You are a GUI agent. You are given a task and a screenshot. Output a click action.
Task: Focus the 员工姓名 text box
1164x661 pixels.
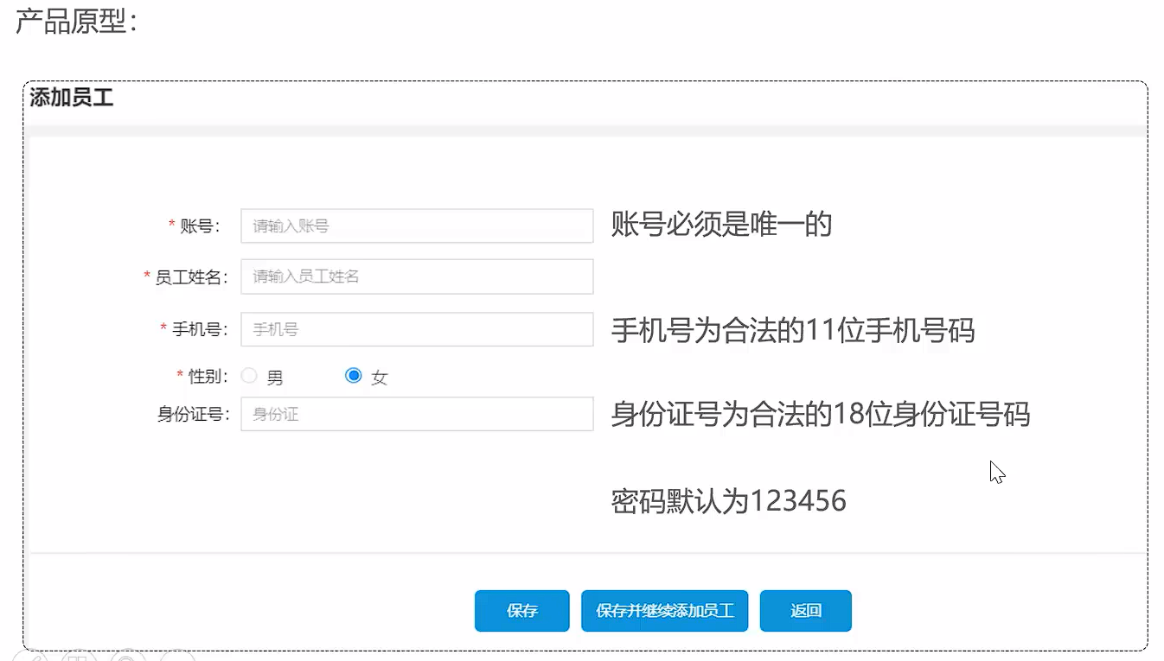click(416, 277)
